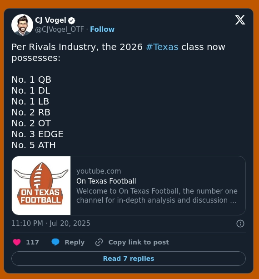Click the Reply label

pyautogui.click(x=75, y=242)
